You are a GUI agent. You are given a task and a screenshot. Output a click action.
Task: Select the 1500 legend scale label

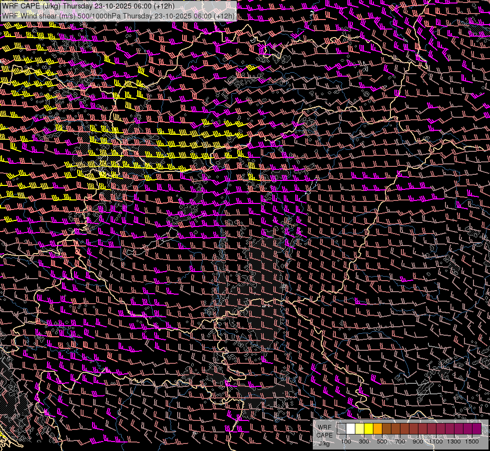pos(472,441)
